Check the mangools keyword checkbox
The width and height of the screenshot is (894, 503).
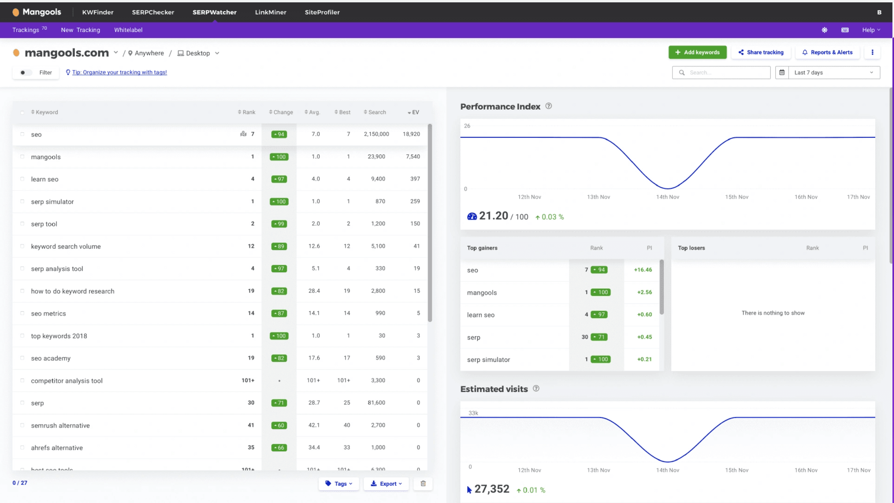(22, 157)
